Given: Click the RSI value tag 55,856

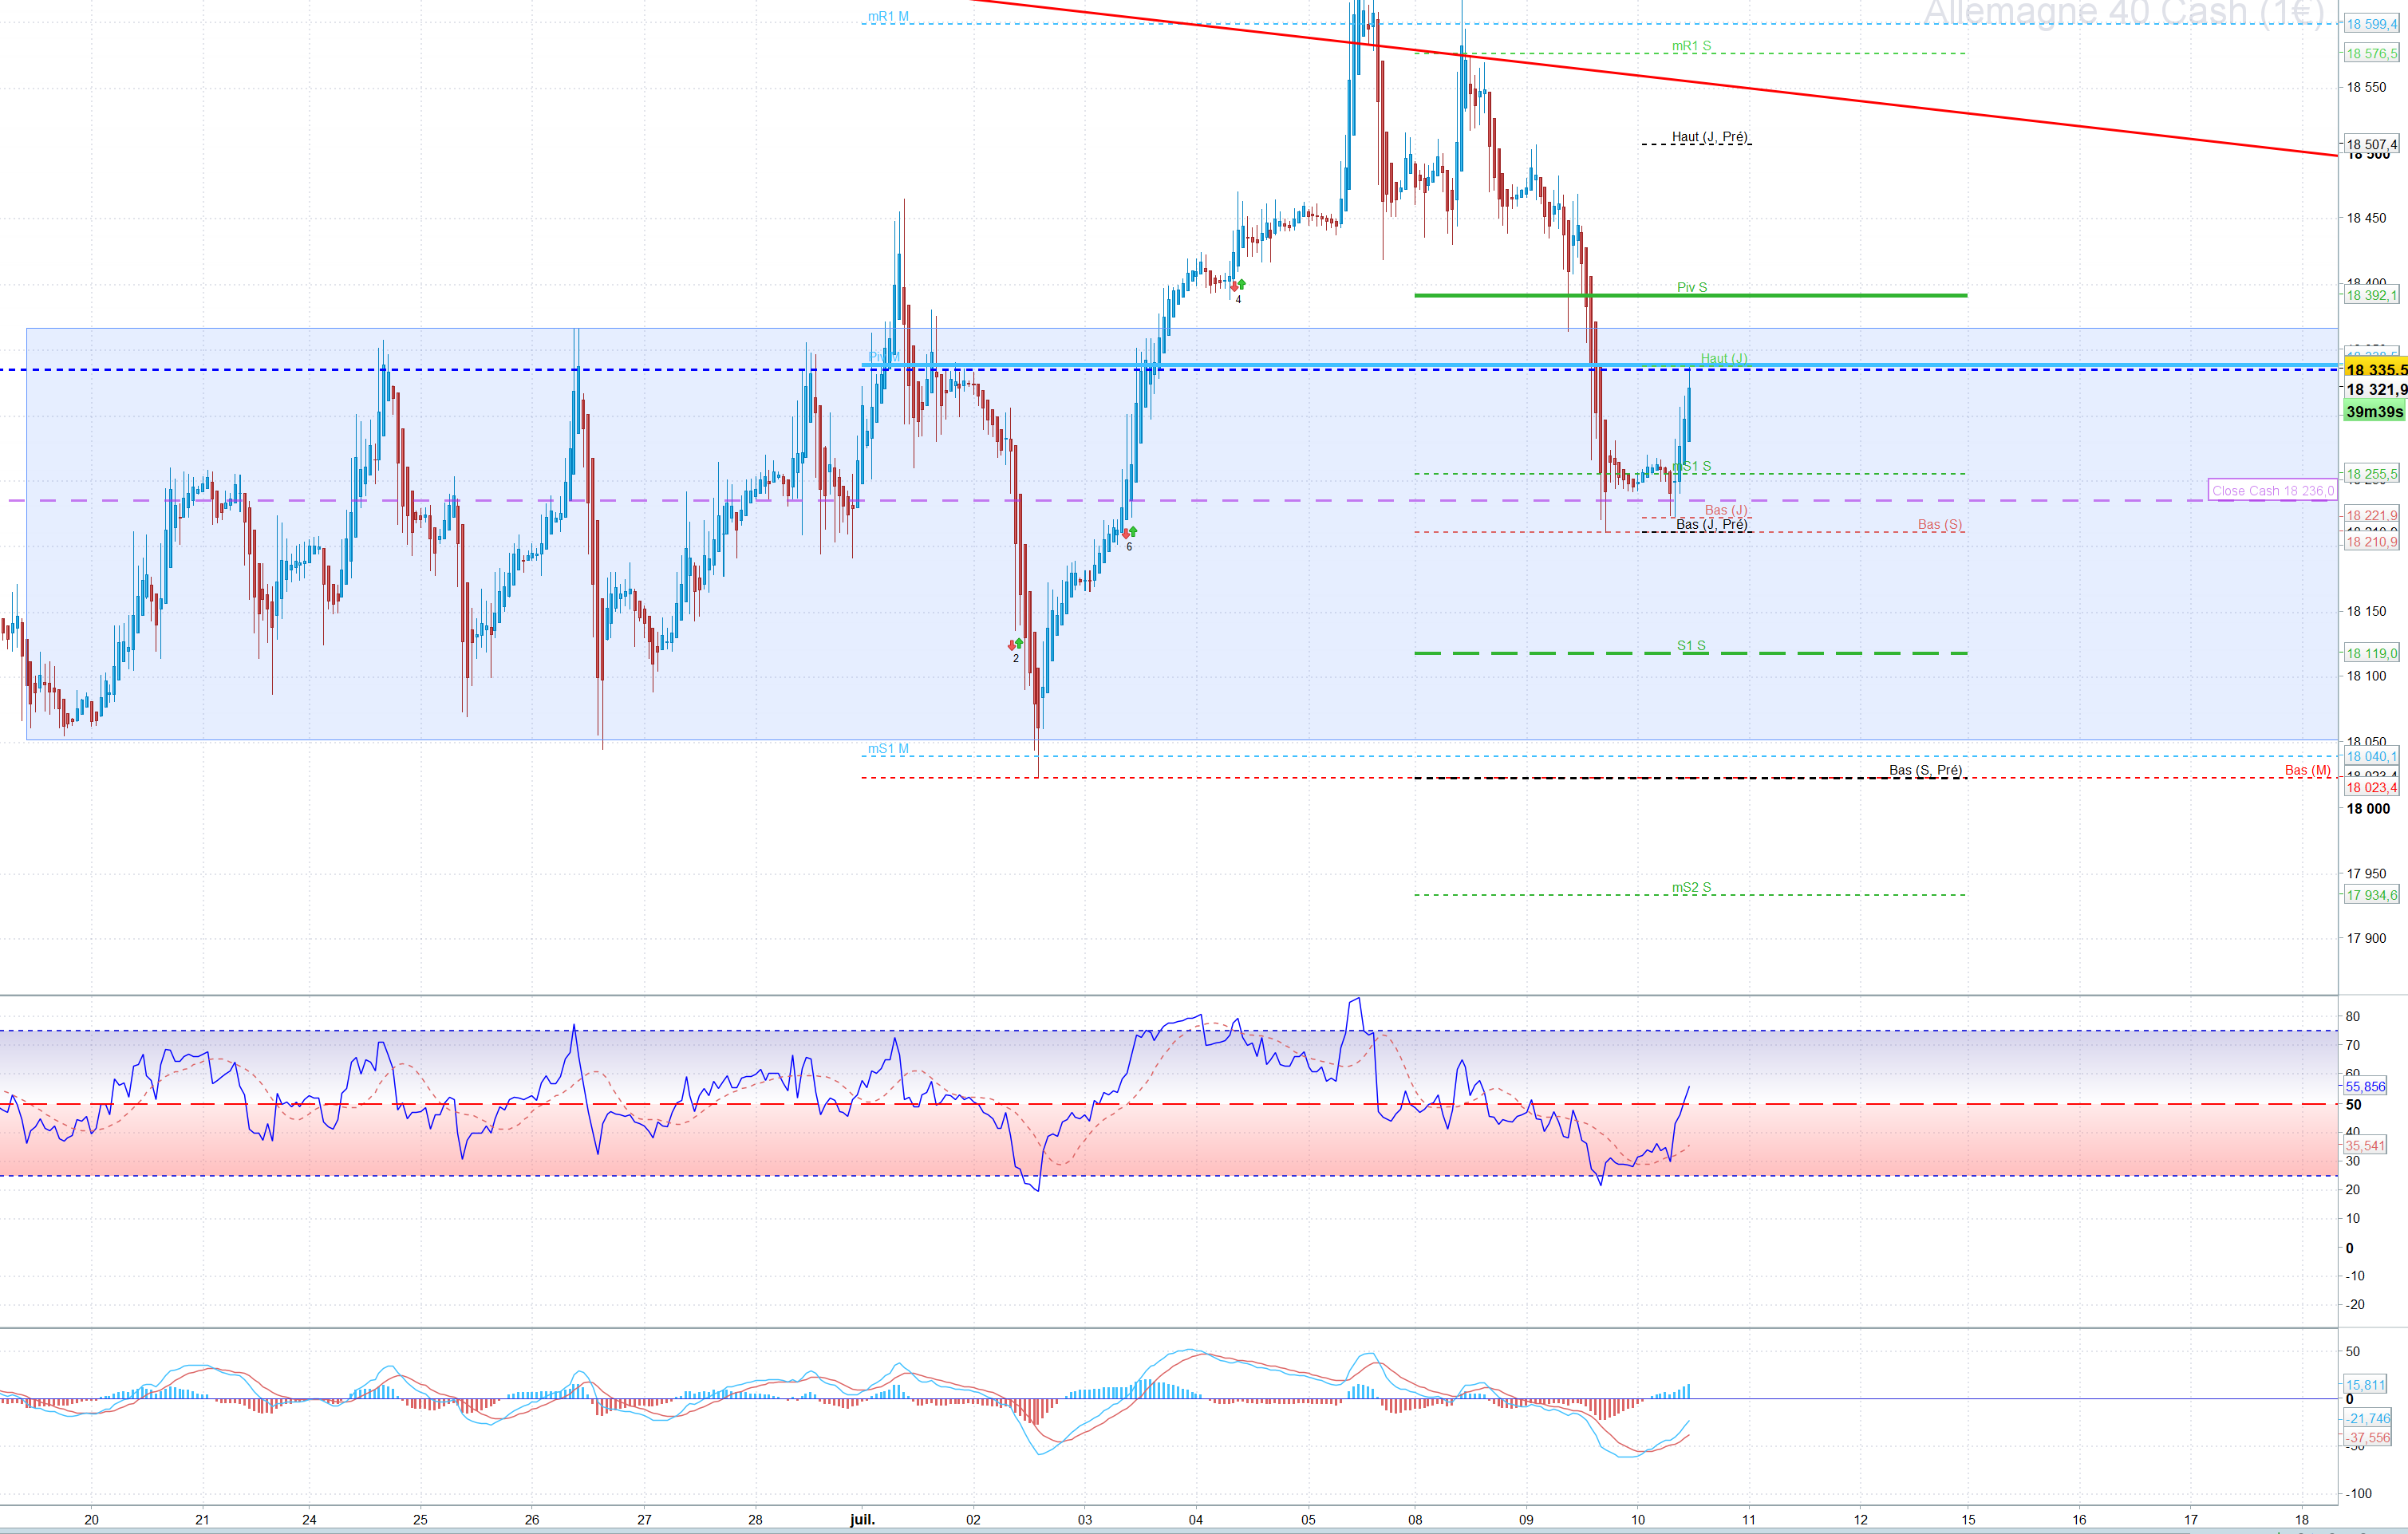Looking at the screenshot, I should click(x=2365, y=1086).
